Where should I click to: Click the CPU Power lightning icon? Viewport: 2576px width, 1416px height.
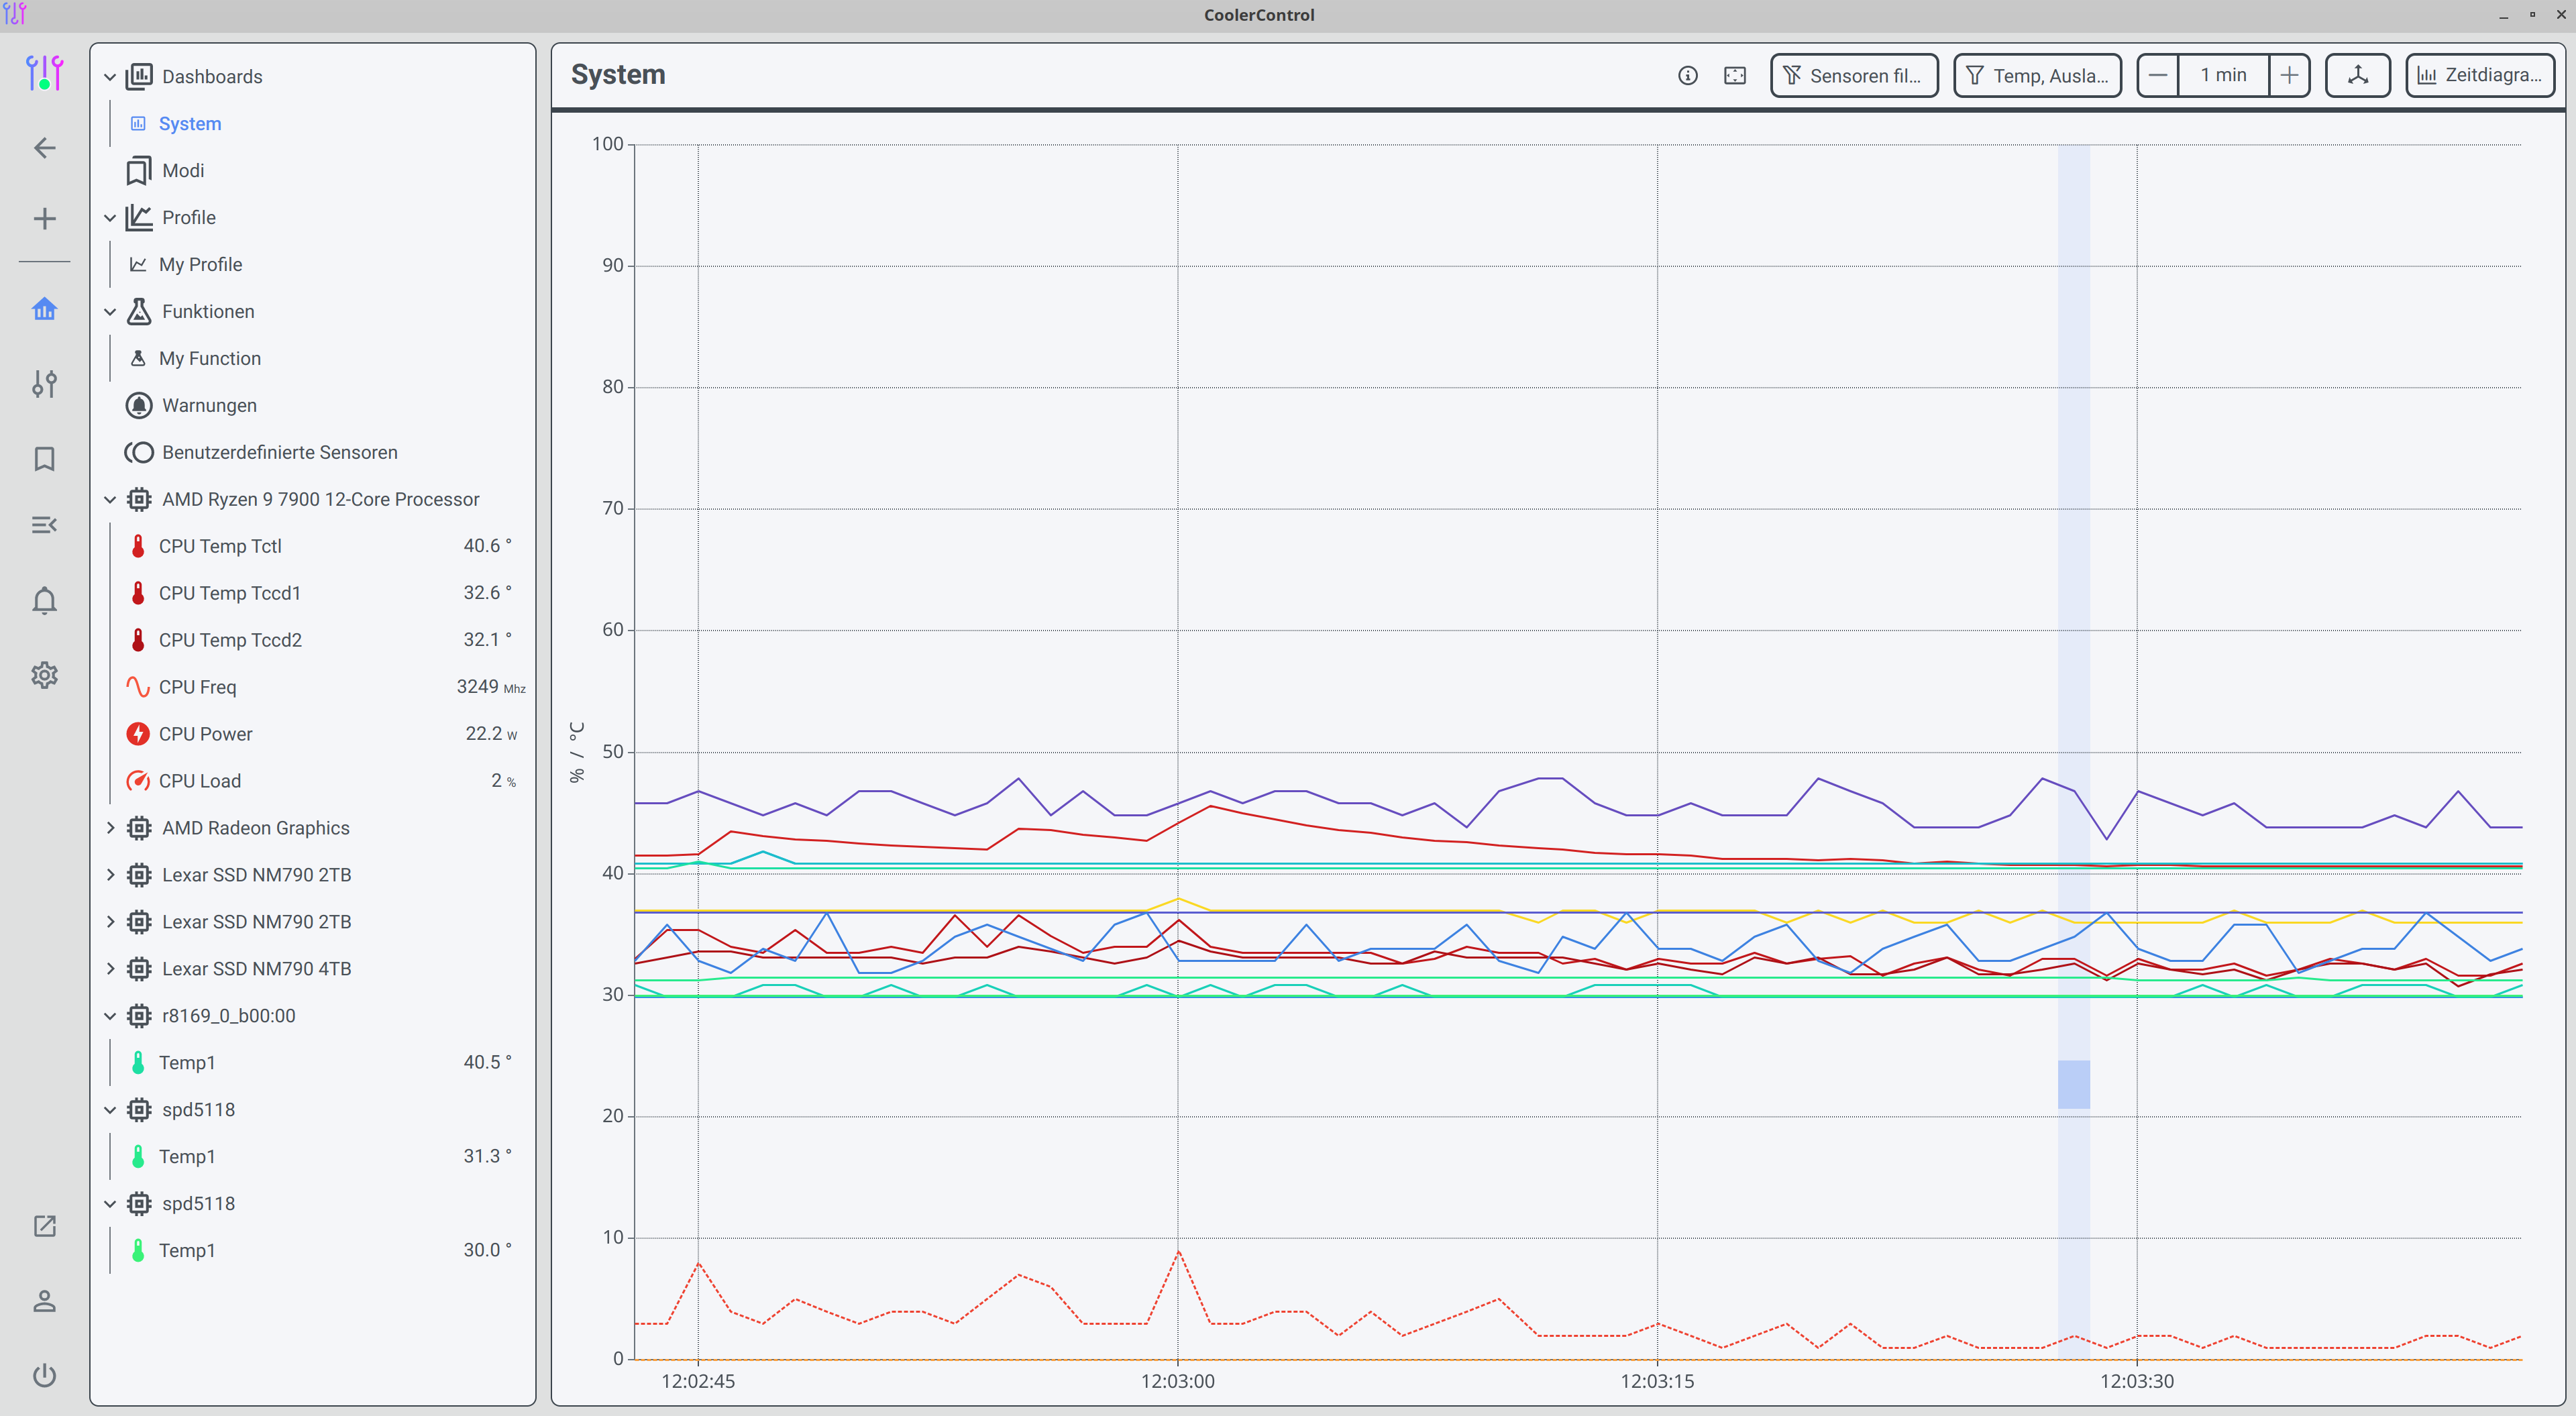(138, 733)
